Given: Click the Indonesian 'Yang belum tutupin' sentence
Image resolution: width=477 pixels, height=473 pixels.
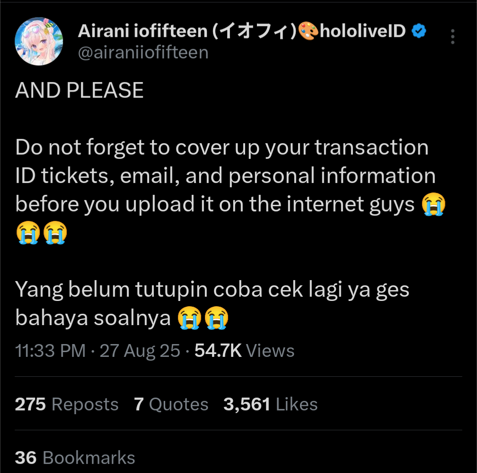Looking at the screenshot, I should (212, 303).
